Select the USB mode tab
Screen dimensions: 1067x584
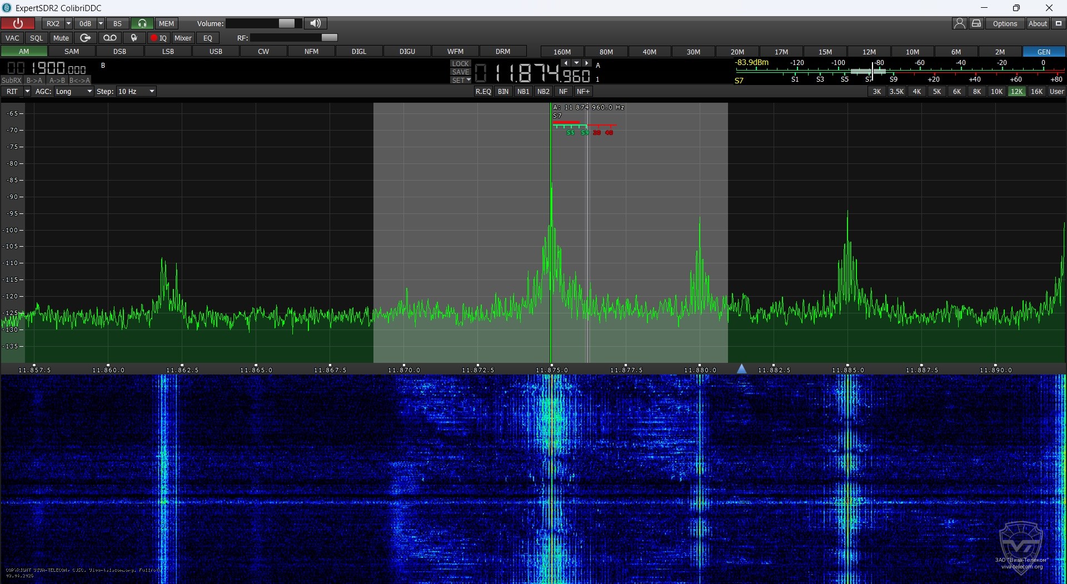[216, 52]
